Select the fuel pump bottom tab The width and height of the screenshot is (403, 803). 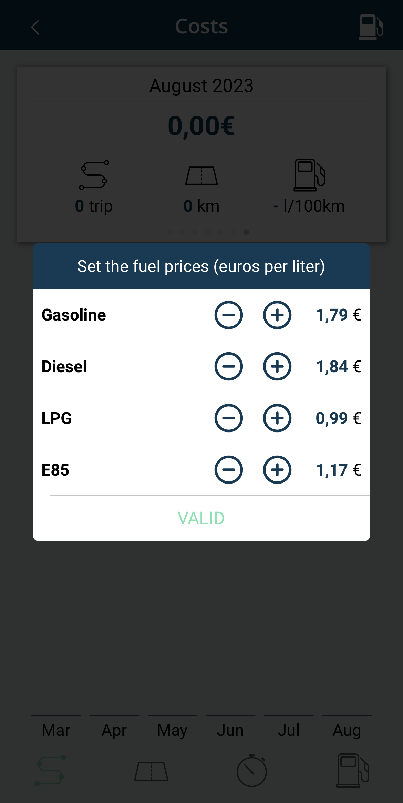[352, 771]
